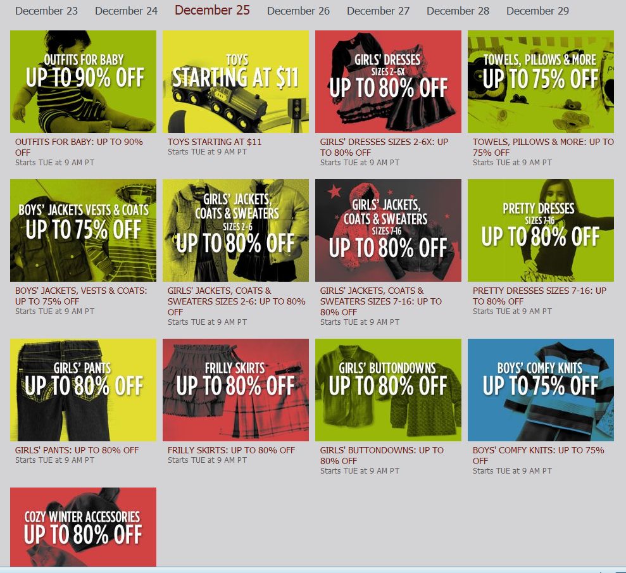Image resolution: width=626 pixels, height=573 pixels.
Task: Choose the December 29 tab
Action: tap(538, 11)
